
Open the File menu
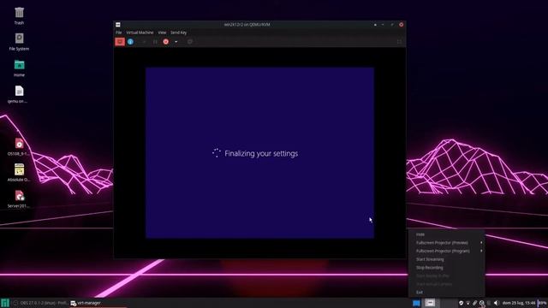click(119, 33)
